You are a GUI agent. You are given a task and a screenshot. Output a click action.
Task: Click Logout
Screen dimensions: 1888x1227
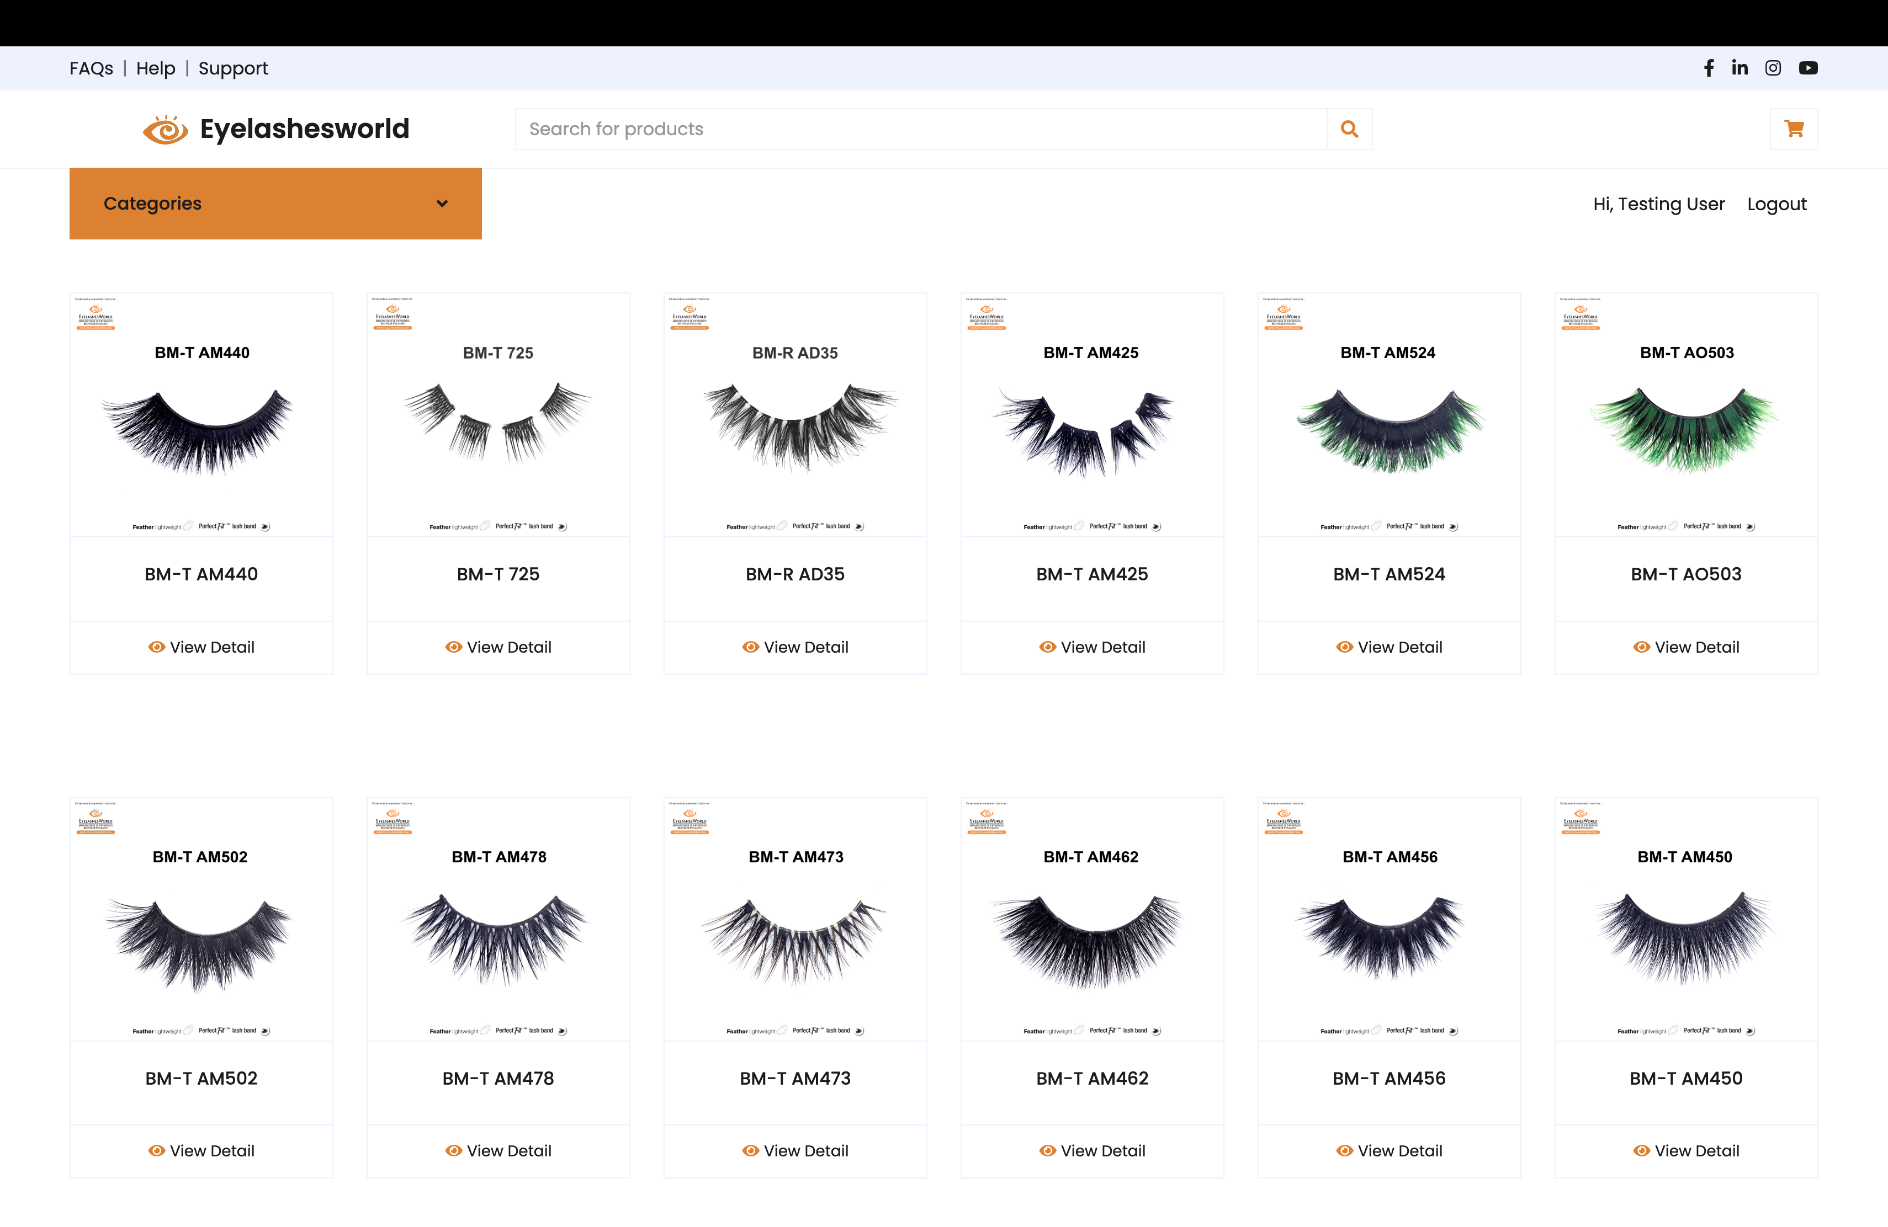[1777, 204]
